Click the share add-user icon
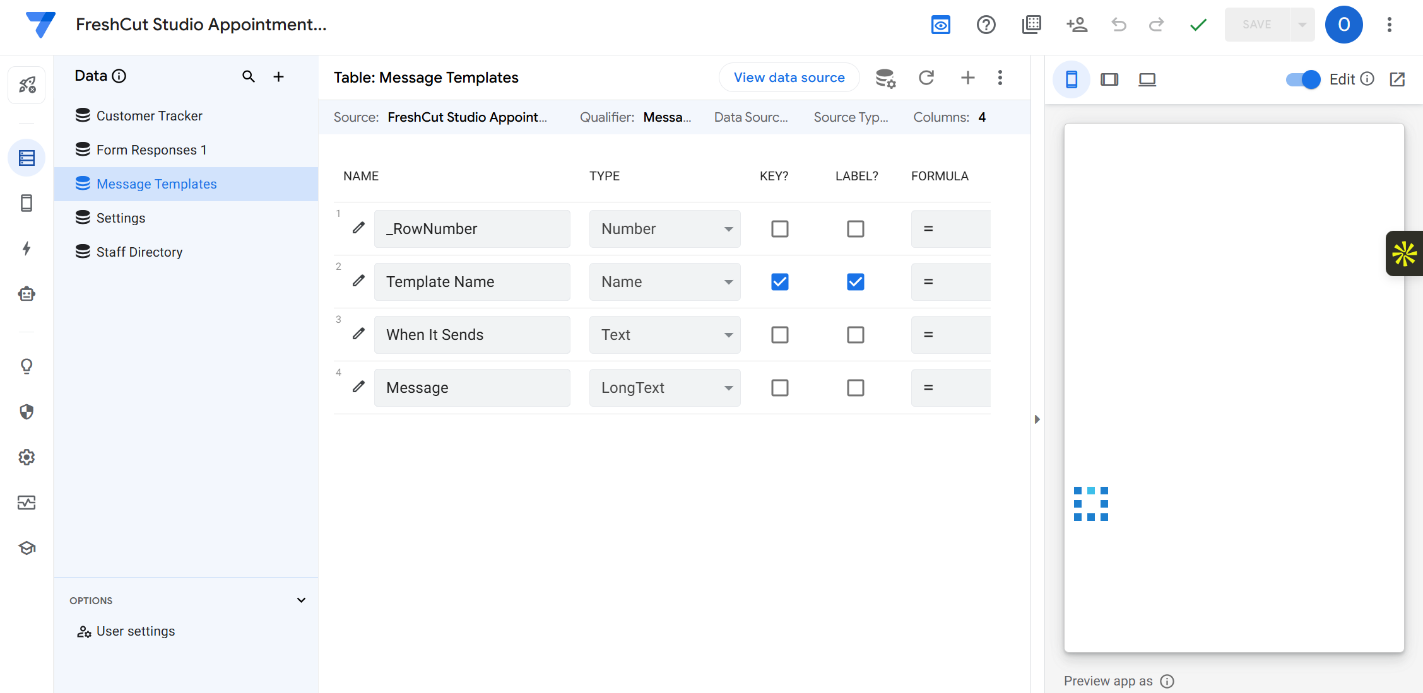 tap(1077, 25)
